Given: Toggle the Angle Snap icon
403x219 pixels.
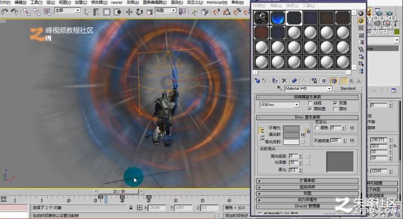Looking at the screenshot, I should 227,12.
